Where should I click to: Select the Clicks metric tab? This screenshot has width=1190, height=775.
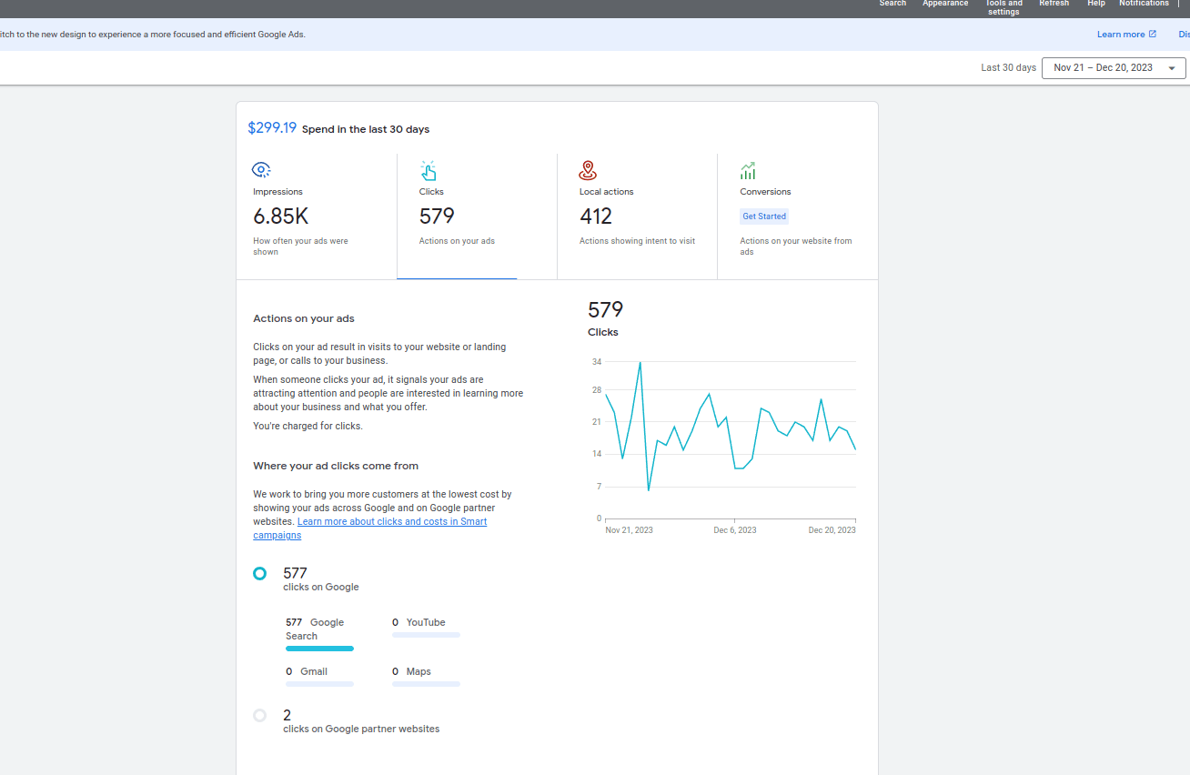click(477, 216)
